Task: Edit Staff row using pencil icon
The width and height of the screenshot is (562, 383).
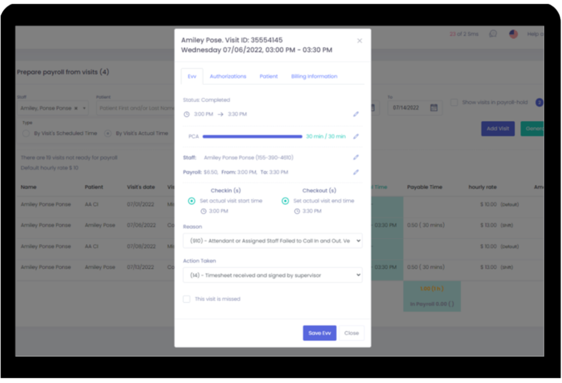Action: pyautogui.click(x=356, y=157)
